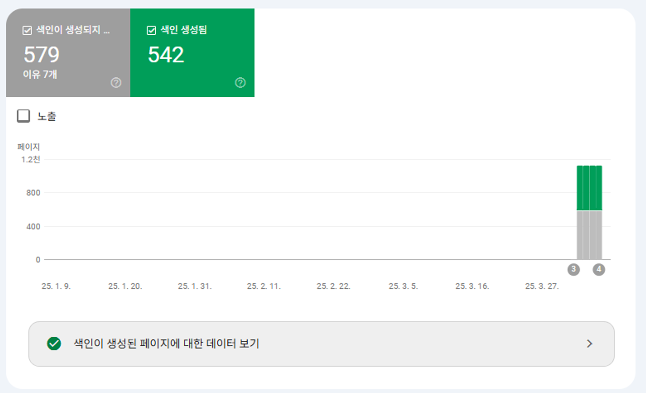Screen dimensions: 646x393
Task: Click annotation marker 4 below the chart
Action: (599, 269)
